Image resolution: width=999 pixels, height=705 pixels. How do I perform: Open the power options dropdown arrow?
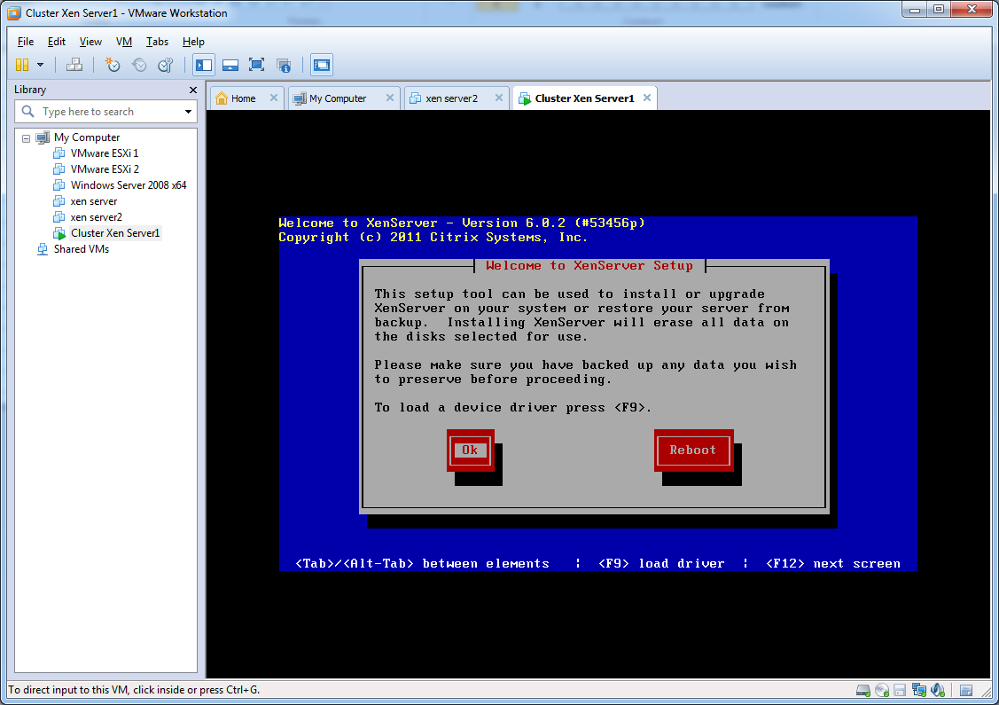(x=40, y=65)
